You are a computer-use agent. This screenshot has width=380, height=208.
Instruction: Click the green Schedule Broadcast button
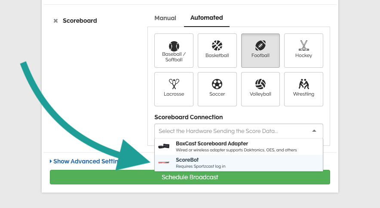coord(190,177)
